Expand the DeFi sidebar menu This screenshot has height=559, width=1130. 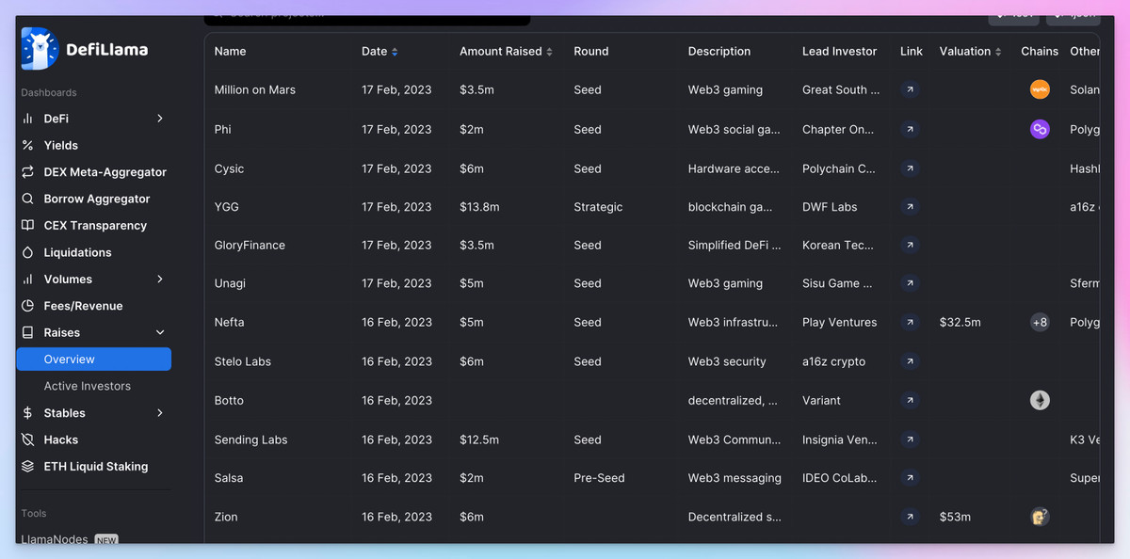pos(160,119)
